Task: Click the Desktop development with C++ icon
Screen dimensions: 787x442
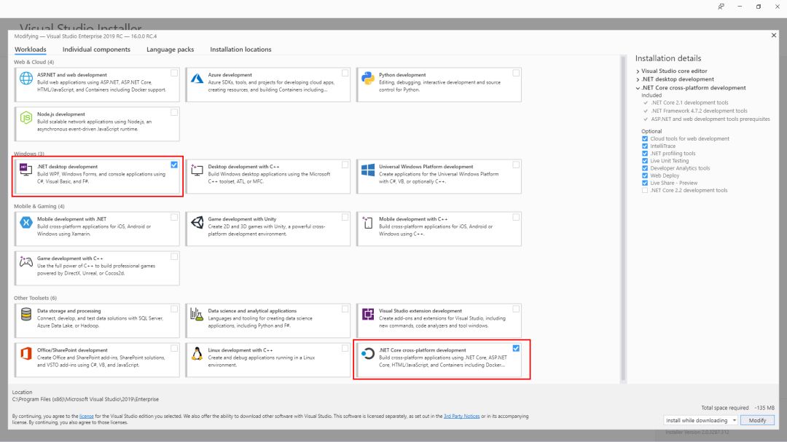Action: [197, 170]
